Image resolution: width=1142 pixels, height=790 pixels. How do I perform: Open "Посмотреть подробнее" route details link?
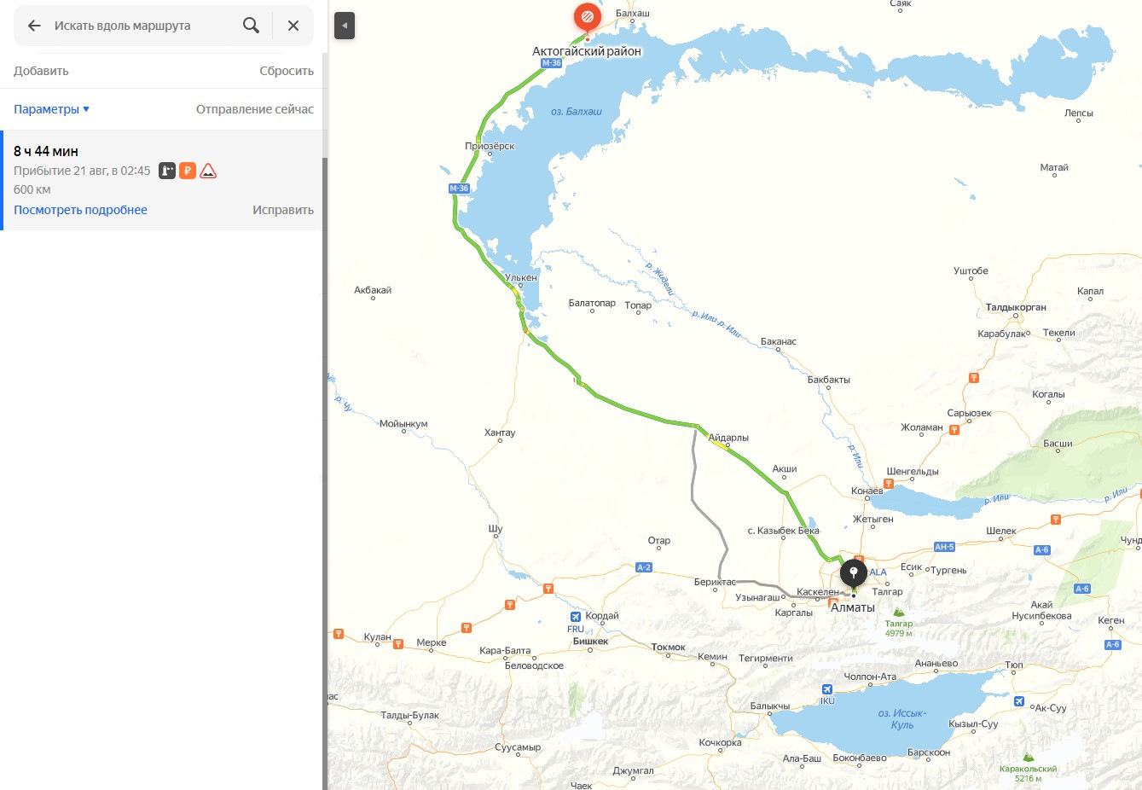click(x=80, y=210)
